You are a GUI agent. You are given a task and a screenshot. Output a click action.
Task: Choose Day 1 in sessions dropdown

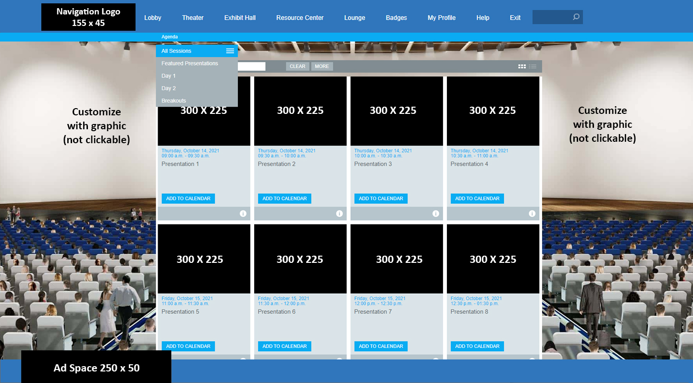(x=197, y=76)
